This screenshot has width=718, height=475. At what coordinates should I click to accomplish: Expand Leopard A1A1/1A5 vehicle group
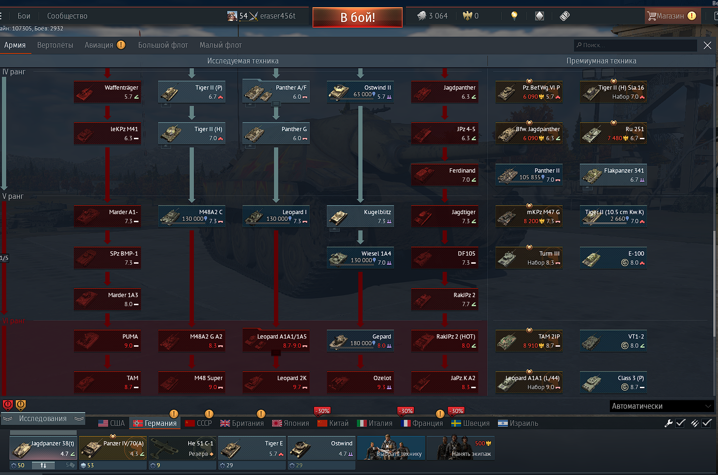click(276, 353)
